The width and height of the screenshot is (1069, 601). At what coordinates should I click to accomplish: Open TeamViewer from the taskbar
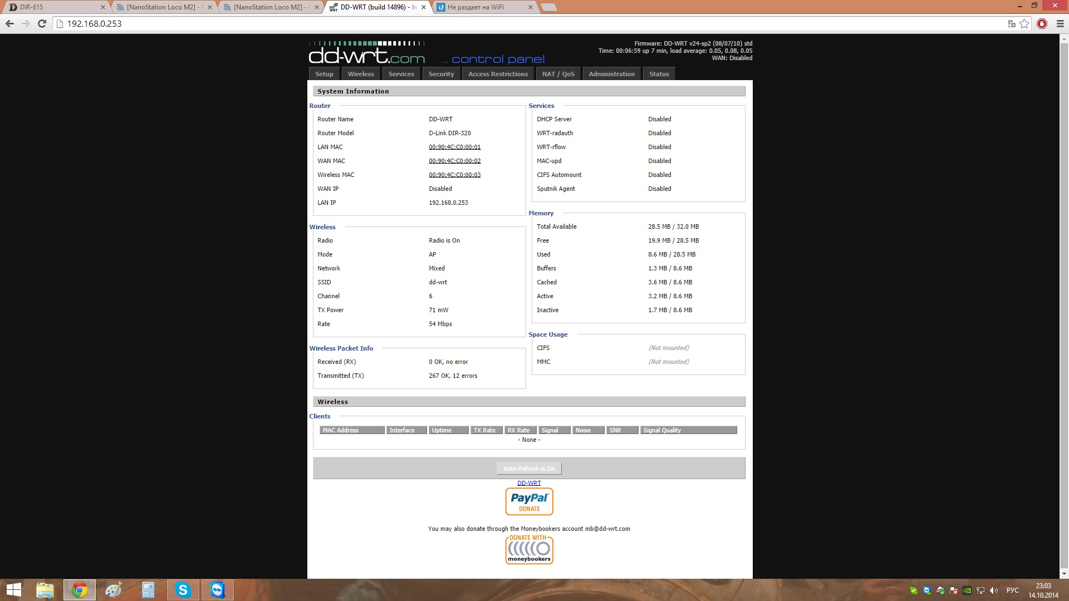pos(217,590)
